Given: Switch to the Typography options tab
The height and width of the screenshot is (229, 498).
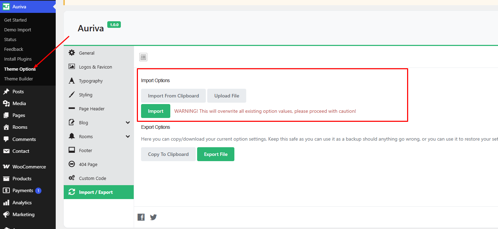Looking at the screenshot, I should [99, 81].
